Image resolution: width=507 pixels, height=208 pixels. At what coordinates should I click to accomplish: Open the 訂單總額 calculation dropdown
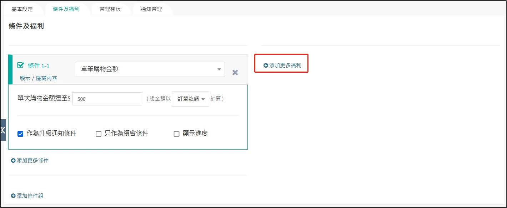tap(190, 99)
